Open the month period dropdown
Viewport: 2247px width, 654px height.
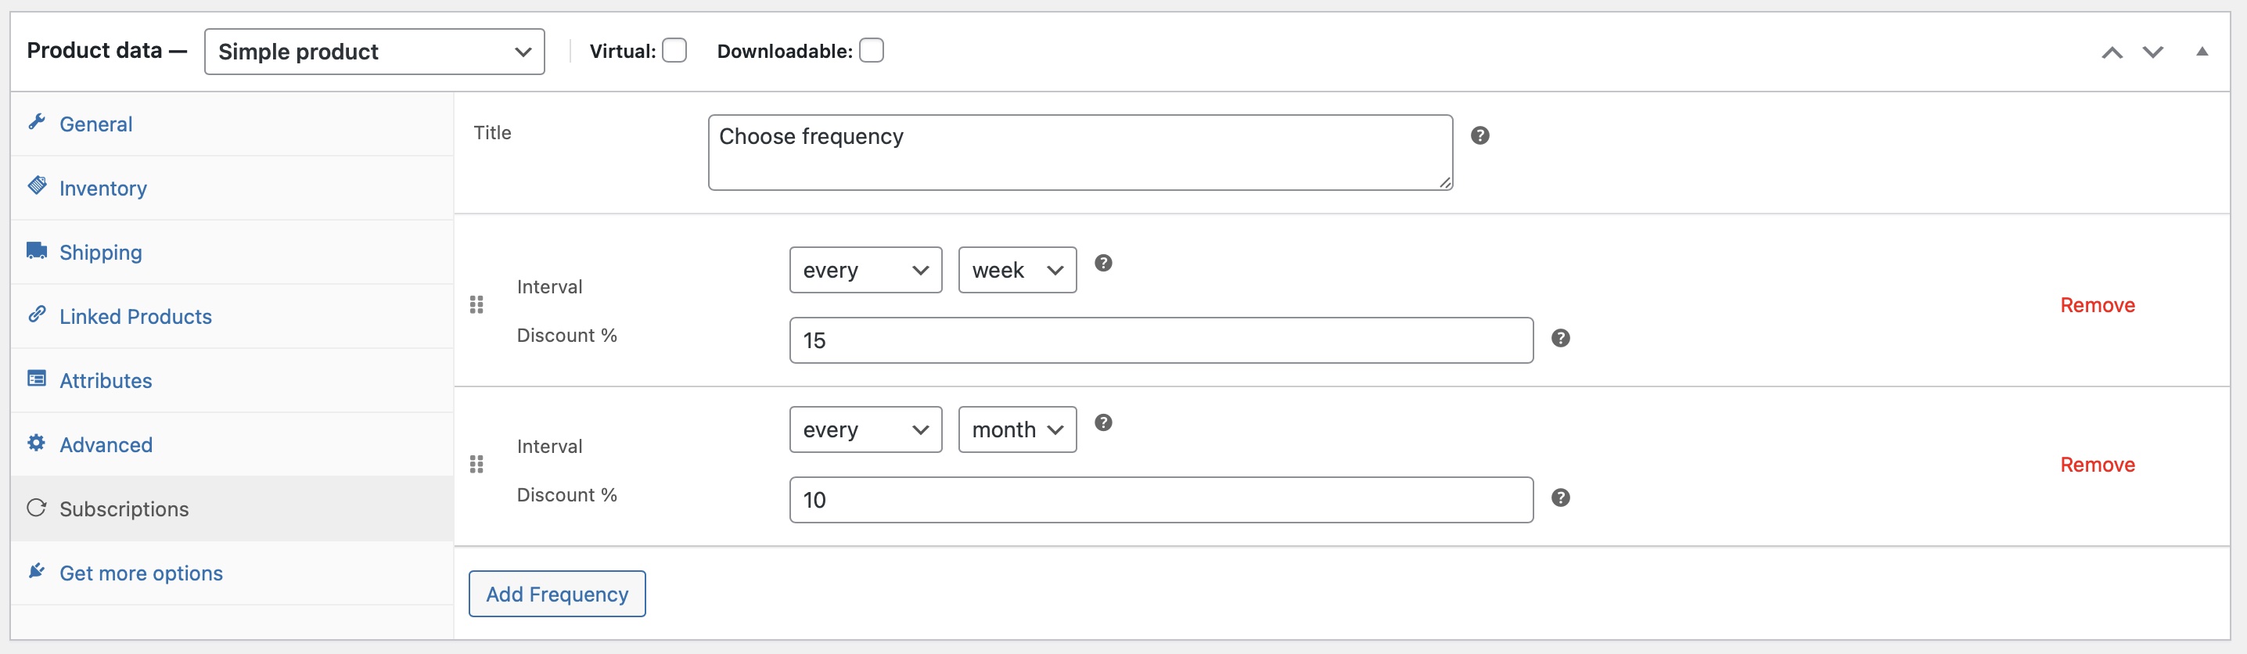1017,430
